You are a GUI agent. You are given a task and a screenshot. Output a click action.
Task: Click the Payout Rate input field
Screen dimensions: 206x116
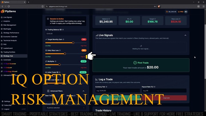[164, 91]
